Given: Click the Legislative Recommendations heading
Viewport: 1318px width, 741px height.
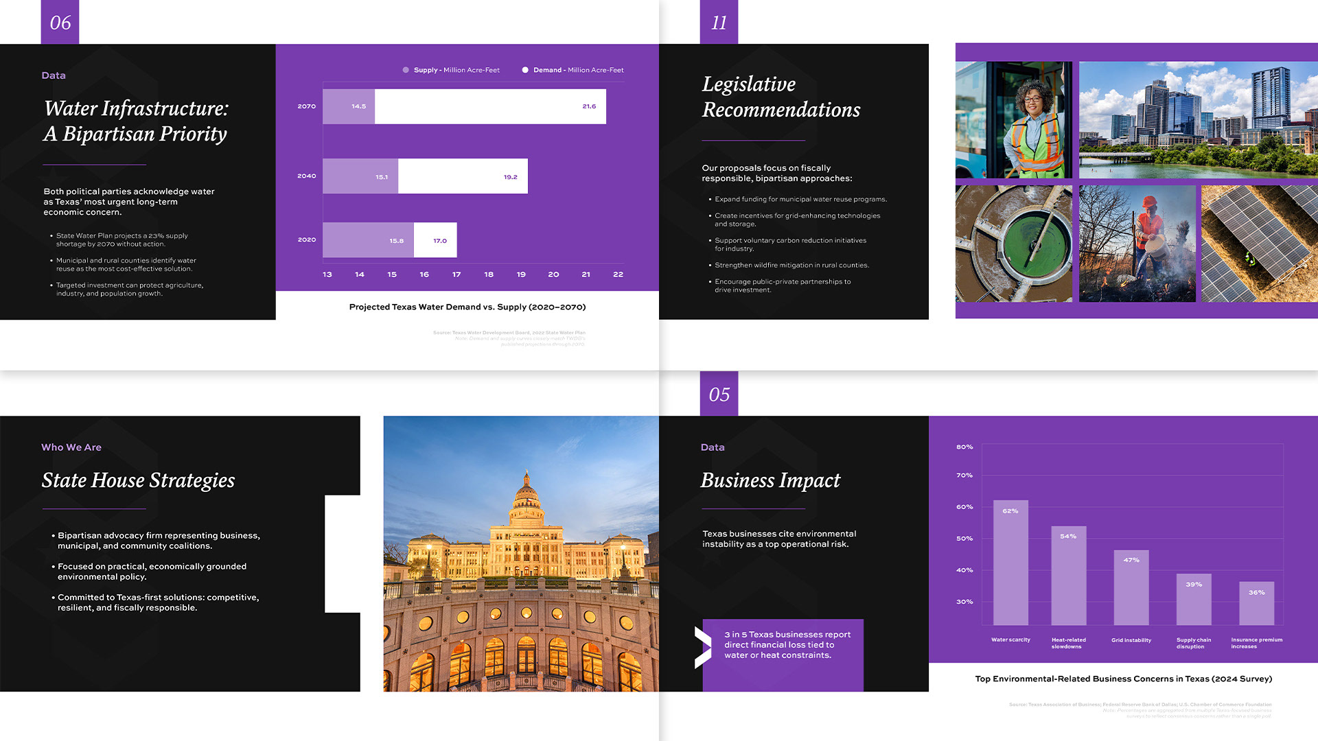Looking at the screenshot, I should click(x=781, y=97).
